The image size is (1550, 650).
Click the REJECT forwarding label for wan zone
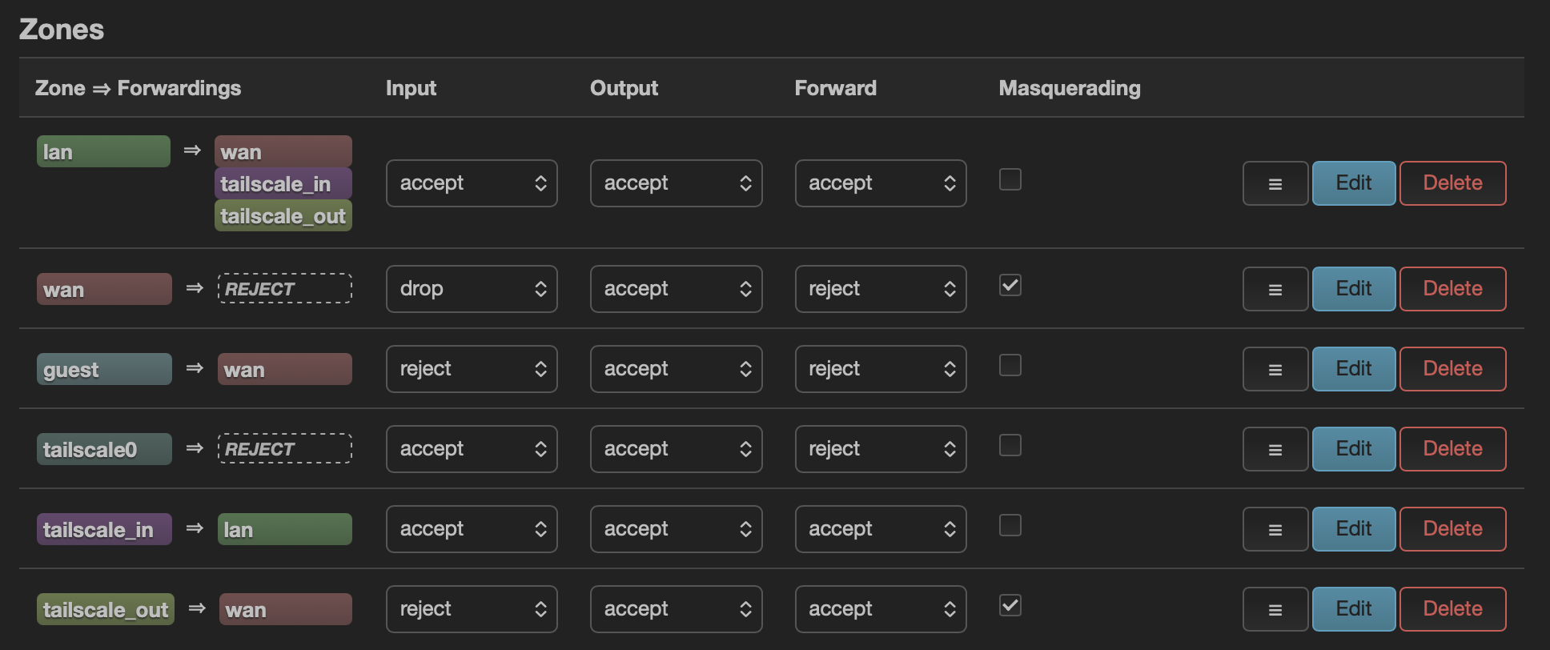[284, 289]
